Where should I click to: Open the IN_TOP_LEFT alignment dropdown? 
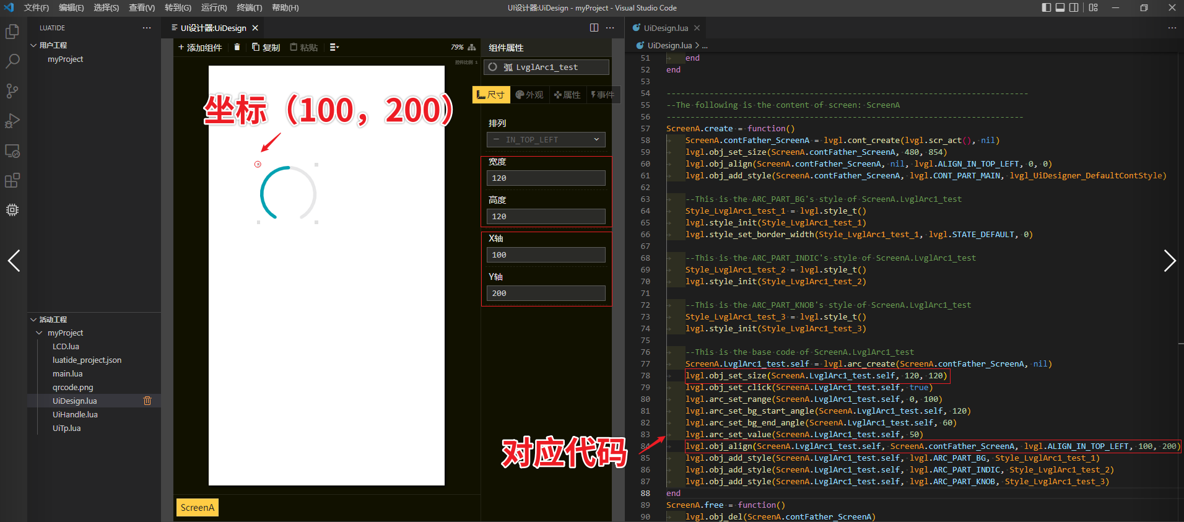coord(546,140)
